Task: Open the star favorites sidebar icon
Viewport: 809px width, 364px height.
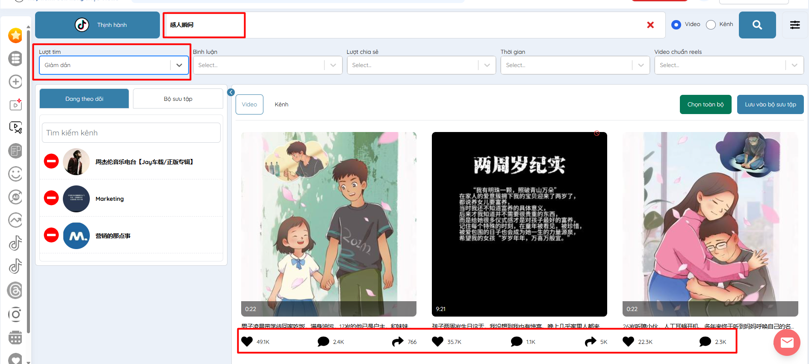Action: [x=15, y=35]
